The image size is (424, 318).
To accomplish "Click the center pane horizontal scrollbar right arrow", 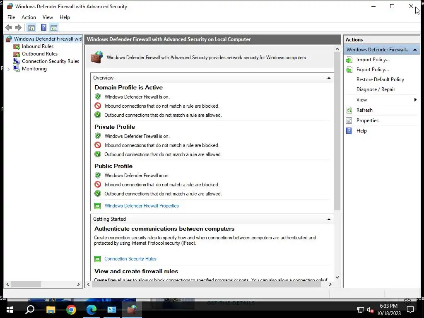I will pos(330,284).
